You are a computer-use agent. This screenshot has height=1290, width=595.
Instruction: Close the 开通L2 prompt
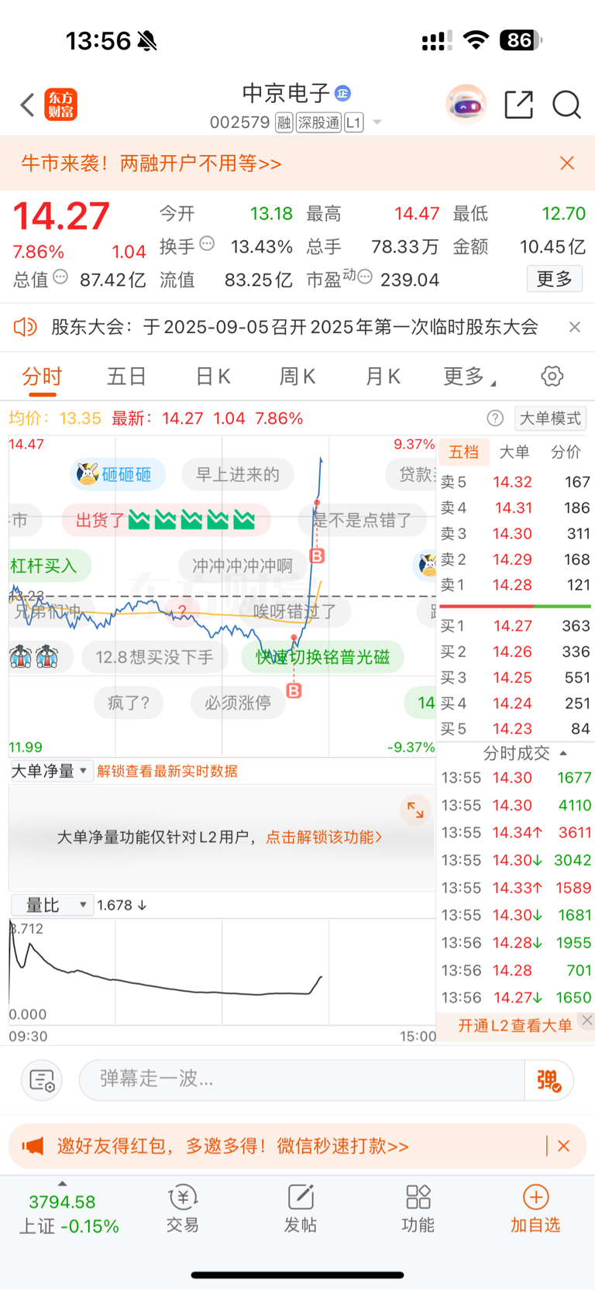click(587, 1020)
